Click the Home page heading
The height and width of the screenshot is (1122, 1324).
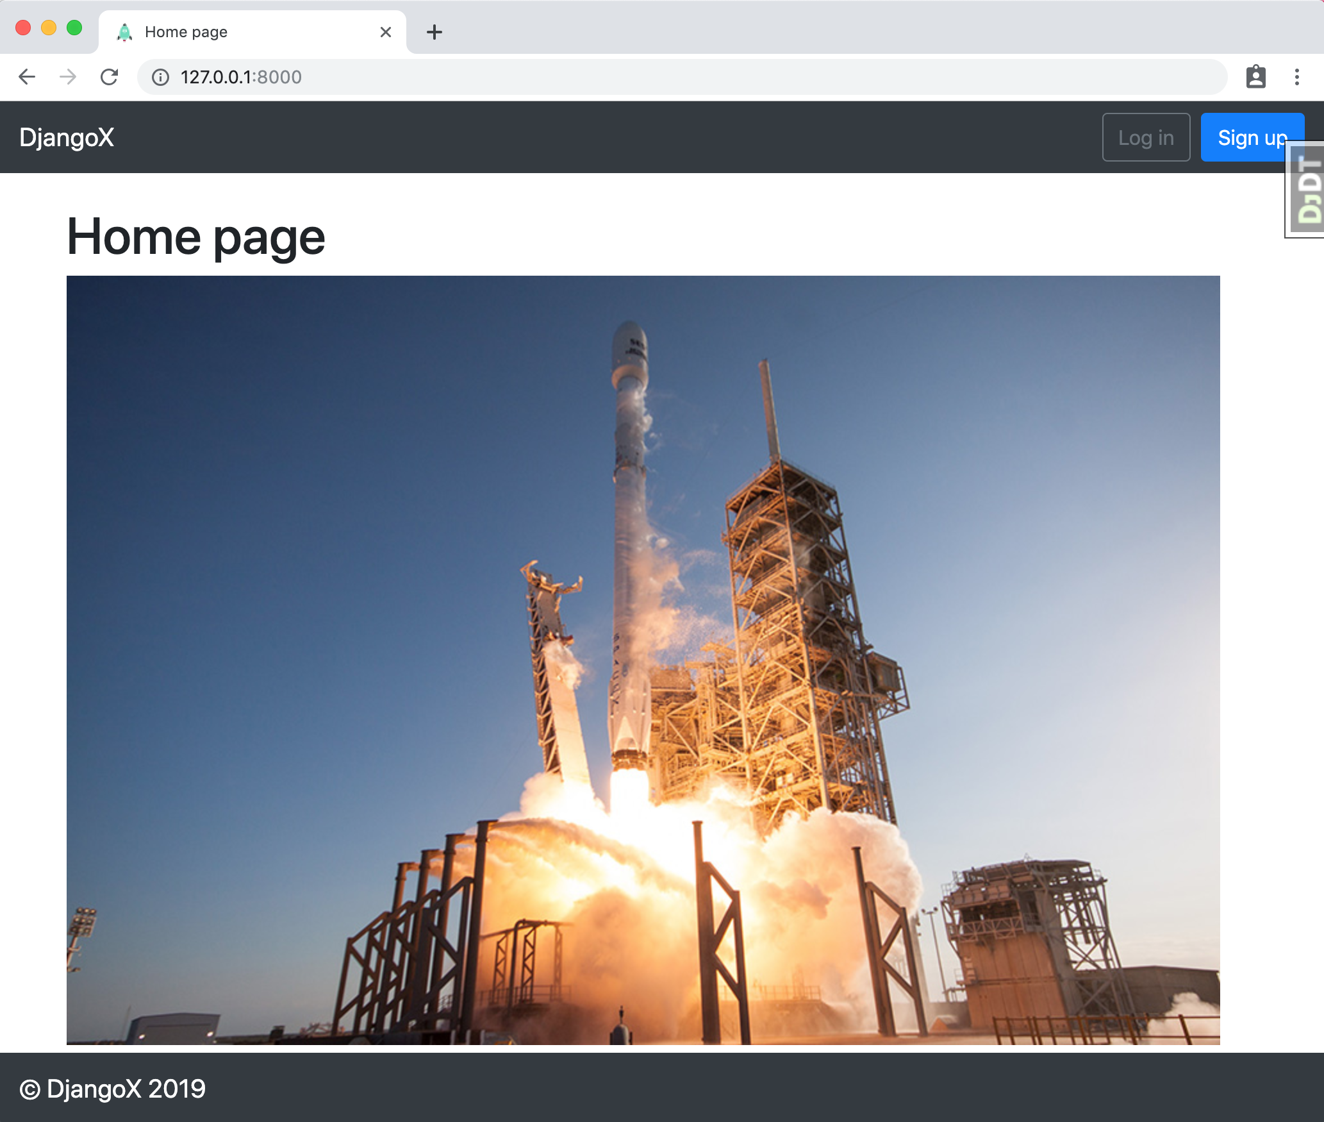point(196,237)
